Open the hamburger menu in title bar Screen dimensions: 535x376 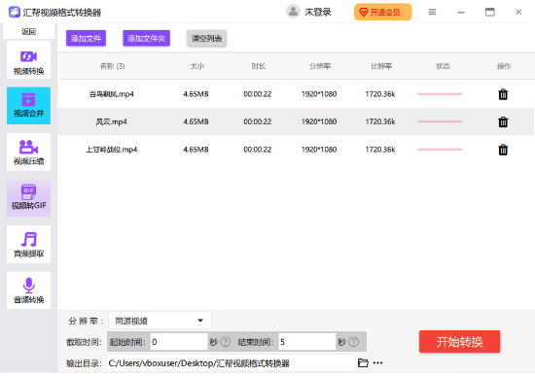point(432,13)
